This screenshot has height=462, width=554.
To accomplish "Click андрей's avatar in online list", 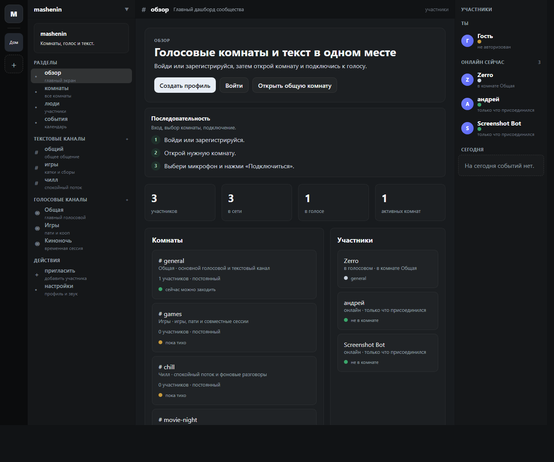I will point(467,104).
